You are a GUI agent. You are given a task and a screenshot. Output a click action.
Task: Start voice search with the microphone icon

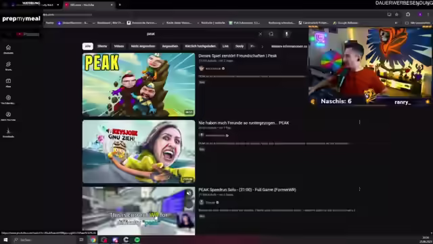pos(287,34)
